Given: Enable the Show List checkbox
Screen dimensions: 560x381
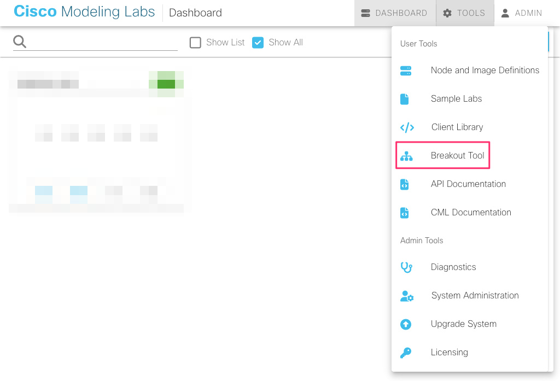Looking at the screenshot, I should (x=195, y=43).
